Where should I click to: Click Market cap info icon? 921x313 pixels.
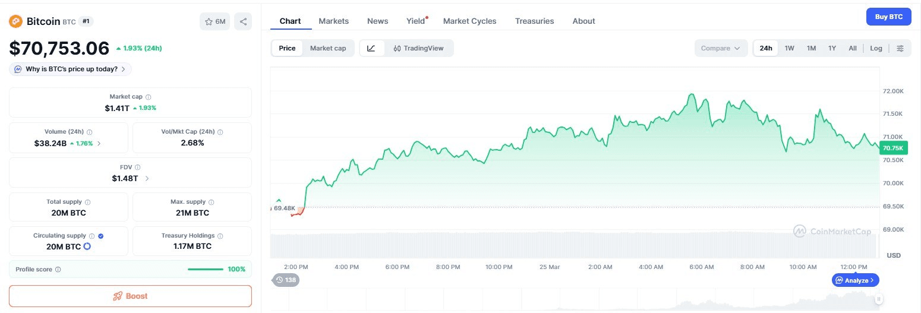[149, 97]
